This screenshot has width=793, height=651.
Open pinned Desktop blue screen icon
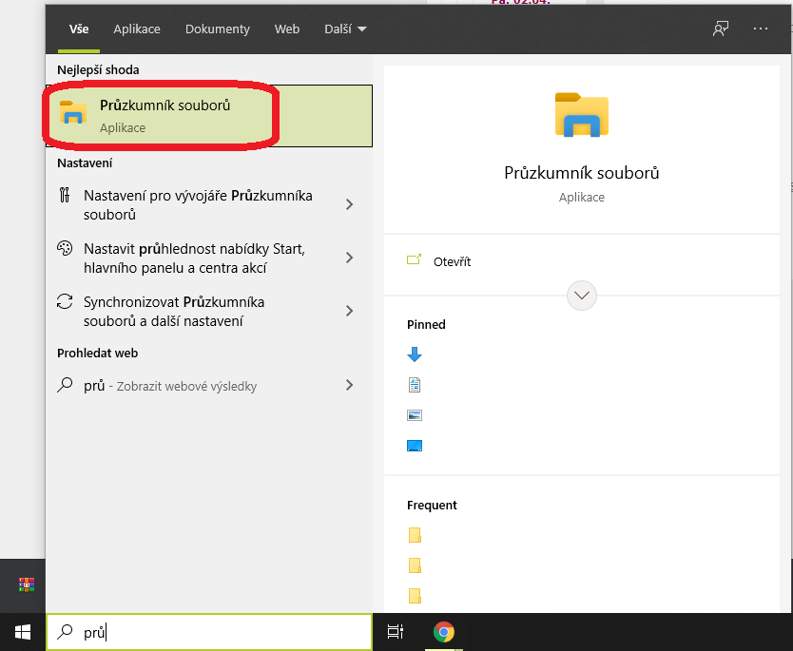pyautogui.click(x=414, y=446)
